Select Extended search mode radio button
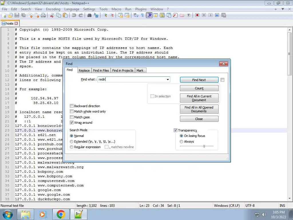Viewport: 293px width, 220px height. coord(71,142)
